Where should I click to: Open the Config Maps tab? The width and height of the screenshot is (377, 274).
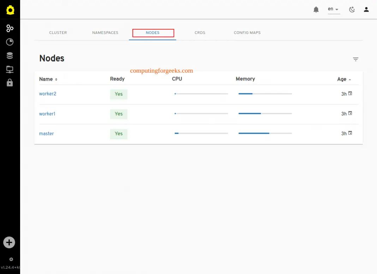point(247,33)
